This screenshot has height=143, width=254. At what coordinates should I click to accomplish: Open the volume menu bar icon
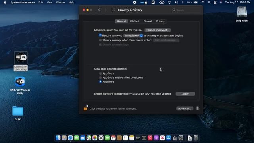click(176, 2)
